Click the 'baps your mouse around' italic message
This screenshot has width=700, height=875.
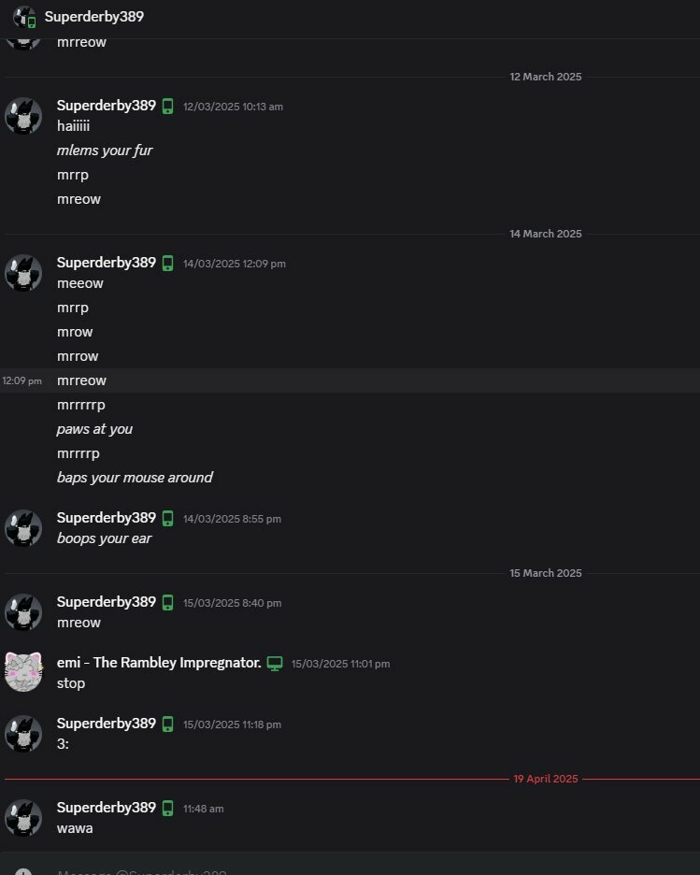[x=135, y=478]
